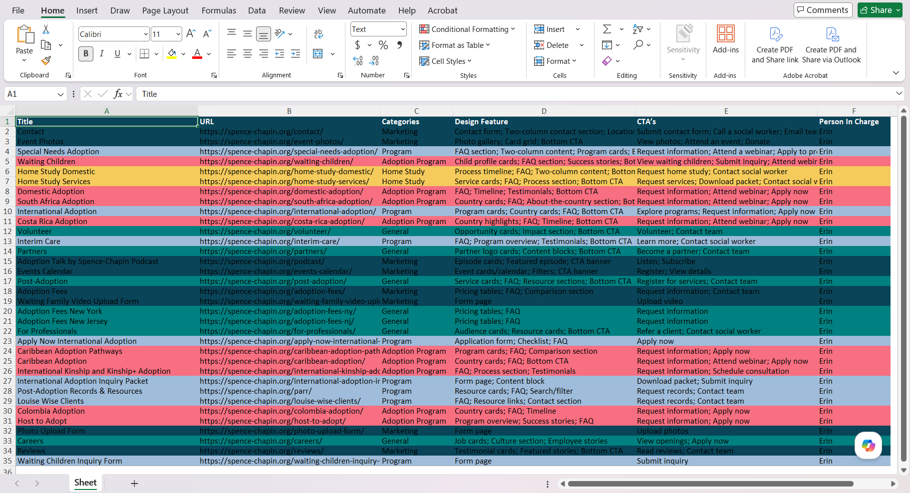The height and width of the screenshot is (493, 910).
Task: Apply Percent Style format
Action: (x=383, y=45)
